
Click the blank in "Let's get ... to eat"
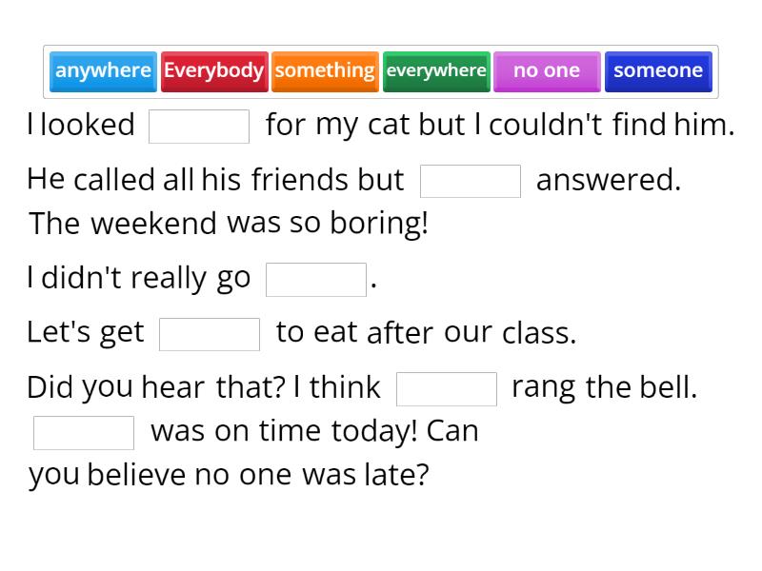pyautogui.click(x=210, y=332)
